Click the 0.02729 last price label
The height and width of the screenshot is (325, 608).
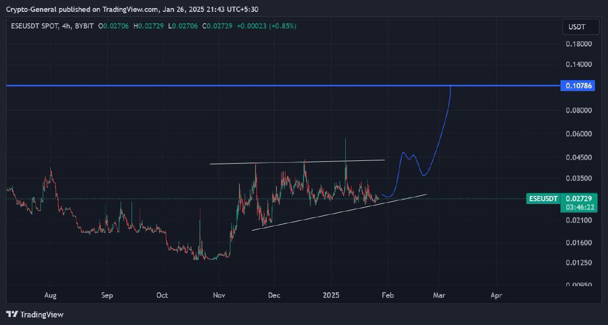tap(580, 198)
